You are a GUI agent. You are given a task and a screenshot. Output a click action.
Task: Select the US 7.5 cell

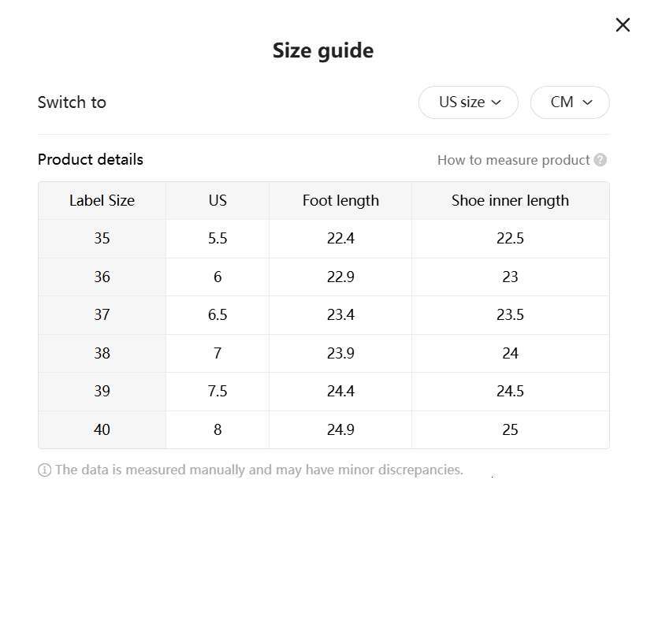point(218,392)
